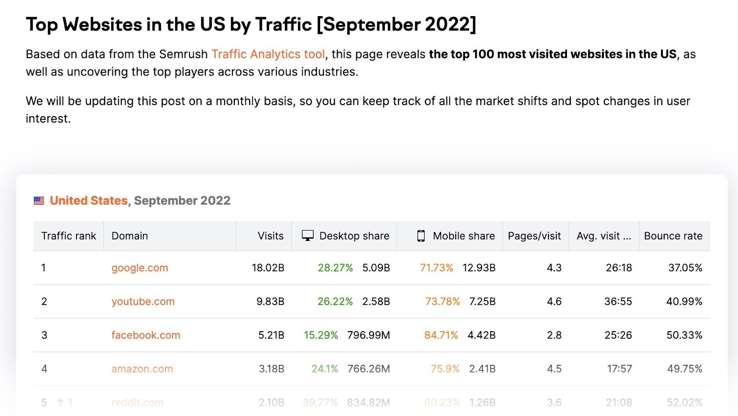
Task: Click google.com avg visit duration 26:18
Action: tap(619, 268)
